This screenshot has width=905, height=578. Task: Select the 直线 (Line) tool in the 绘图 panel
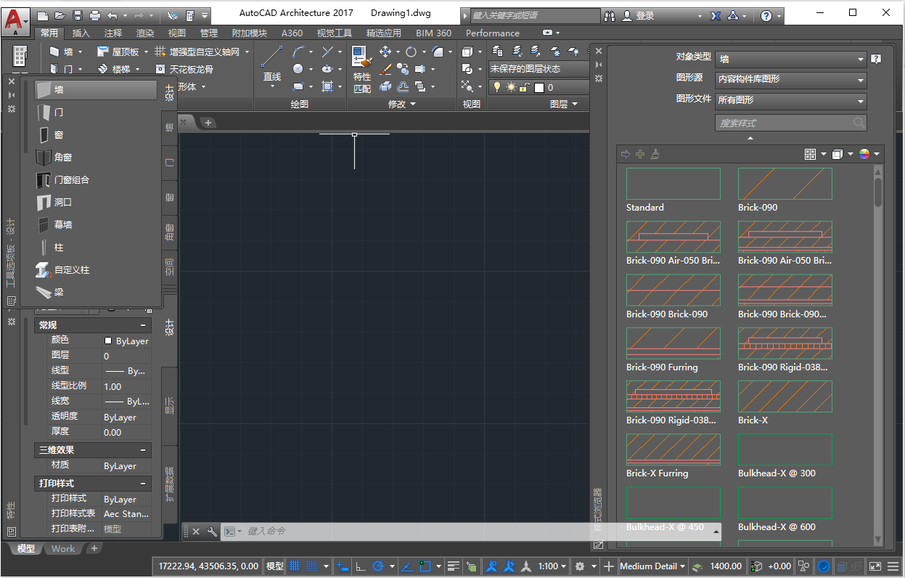pyautogui.click(x=272, y=60)
